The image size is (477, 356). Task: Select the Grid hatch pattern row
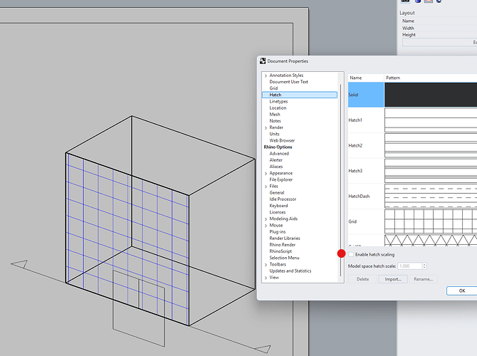[412, 221]
